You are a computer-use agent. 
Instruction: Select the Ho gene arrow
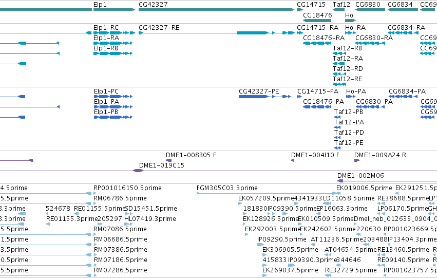pos(350,21)
